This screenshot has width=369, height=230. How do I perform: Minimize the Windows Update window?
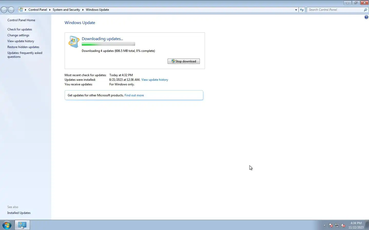tap(347, 3)
